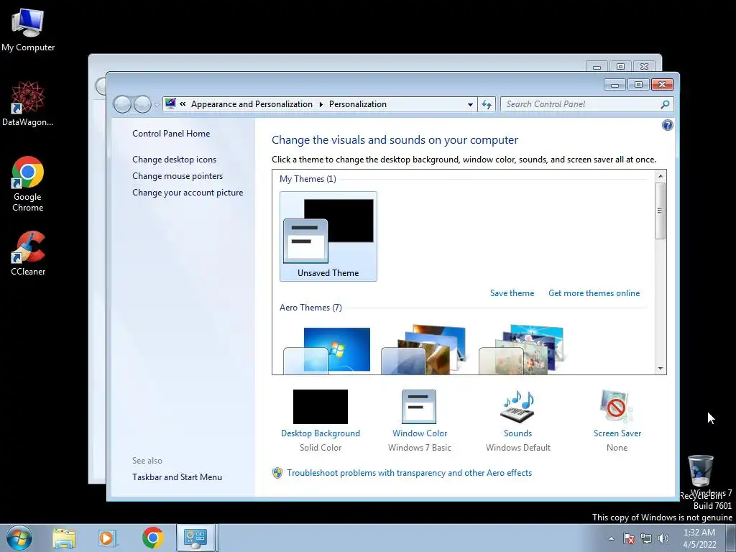Open the Help question mark icon
This screenshot has height=552, width=736.
[667, 125]
